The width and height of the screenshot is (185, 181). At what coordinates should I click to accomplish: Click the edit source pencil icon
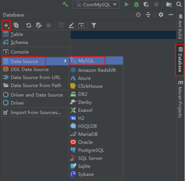71,25
